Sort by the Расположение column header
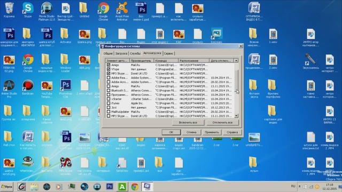342x192 pixels. 193,60
